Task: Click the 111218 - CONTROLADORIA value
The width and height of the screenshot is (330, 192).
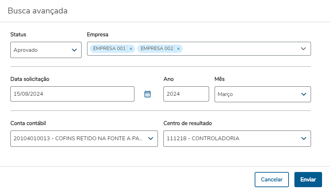Action: 203,138
